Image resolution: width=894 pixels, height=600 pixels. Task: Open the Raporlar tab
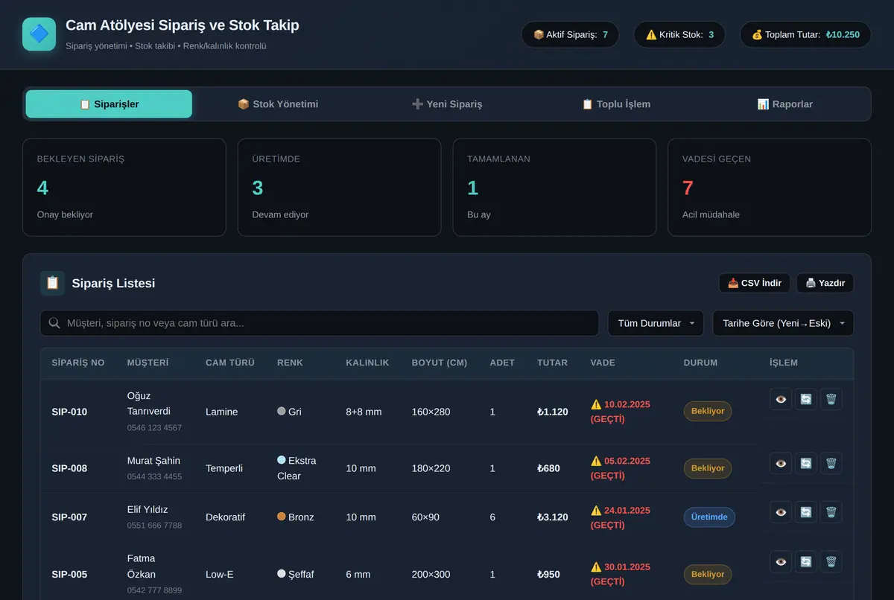coord(784,104)
